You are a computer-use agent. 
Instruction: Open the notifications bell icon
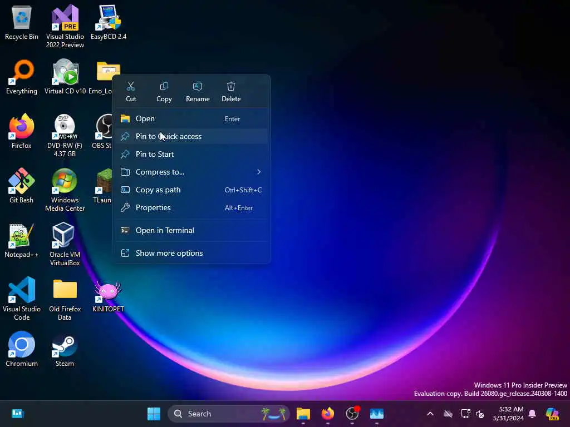[532, 414]
